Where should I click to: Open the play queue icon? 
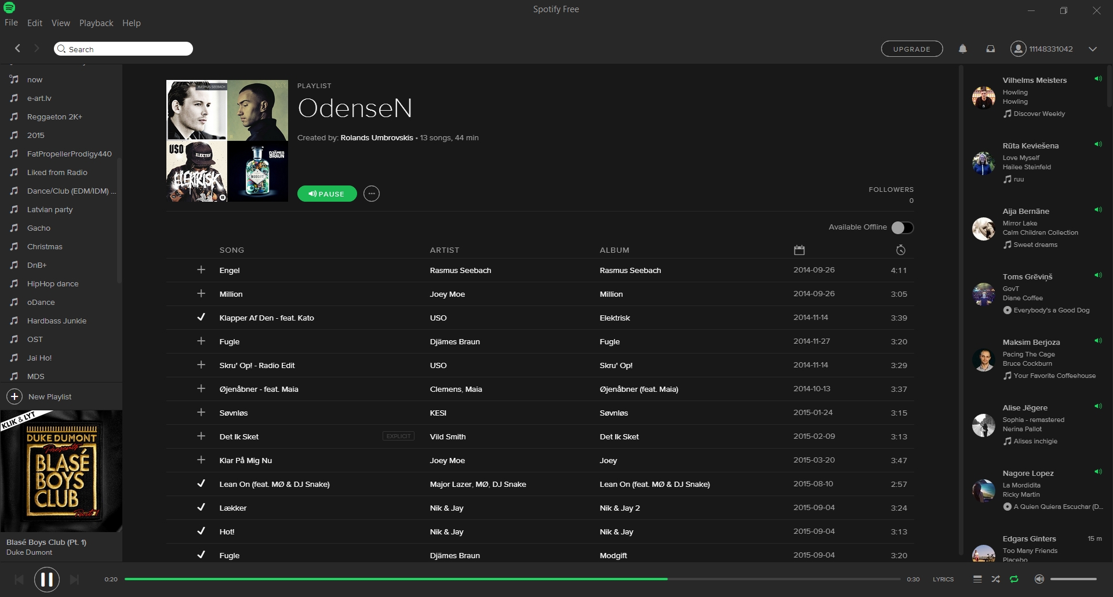click(977, 579)
